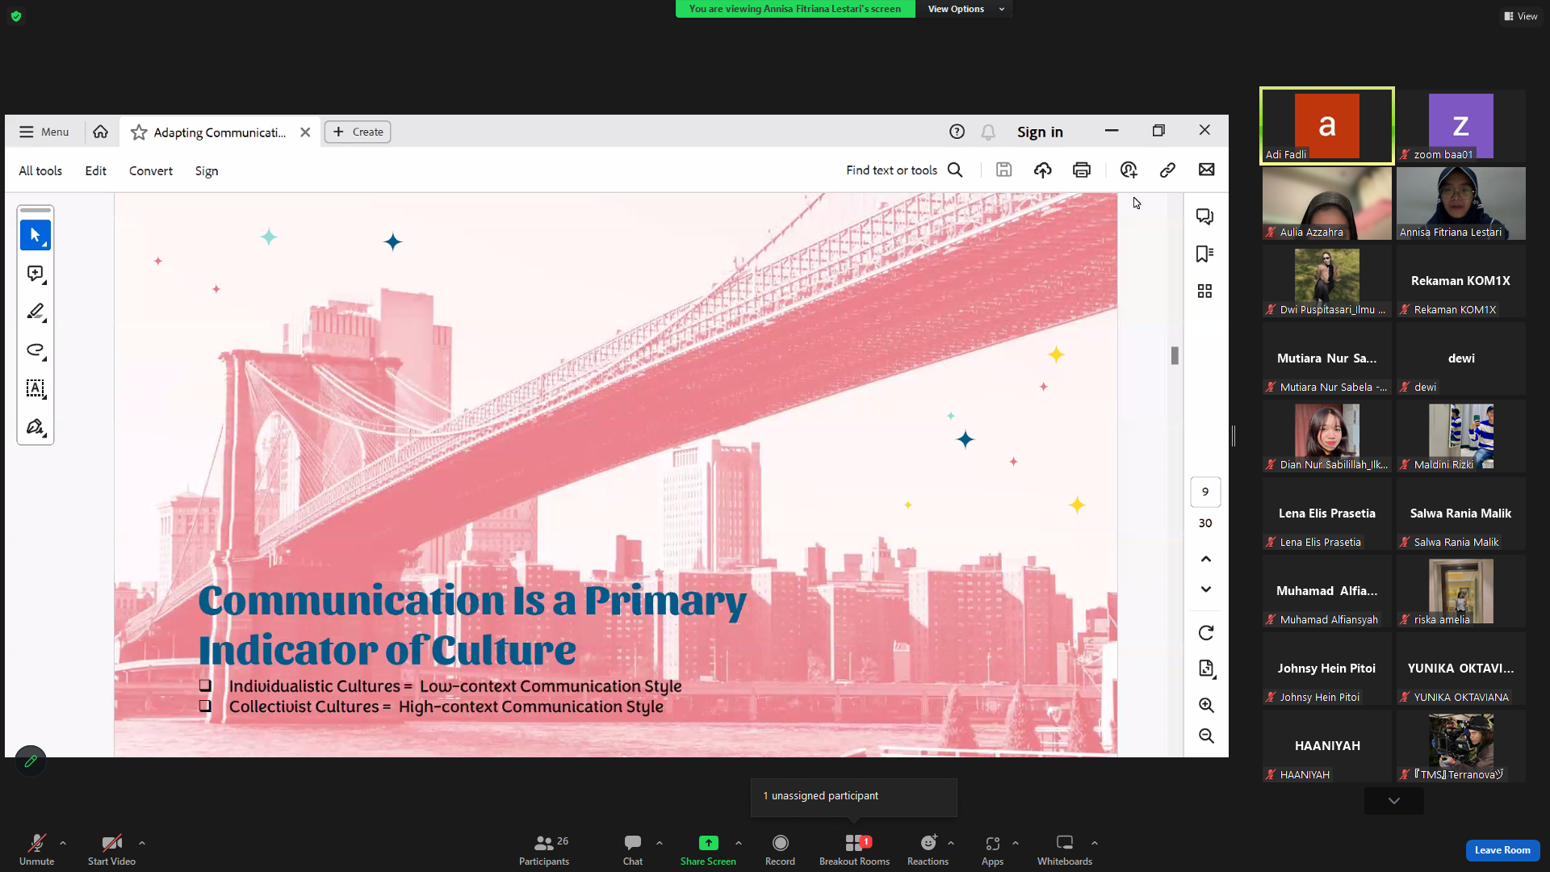
Task: Open share screen options caret
Action: click(x=739, y=843)
